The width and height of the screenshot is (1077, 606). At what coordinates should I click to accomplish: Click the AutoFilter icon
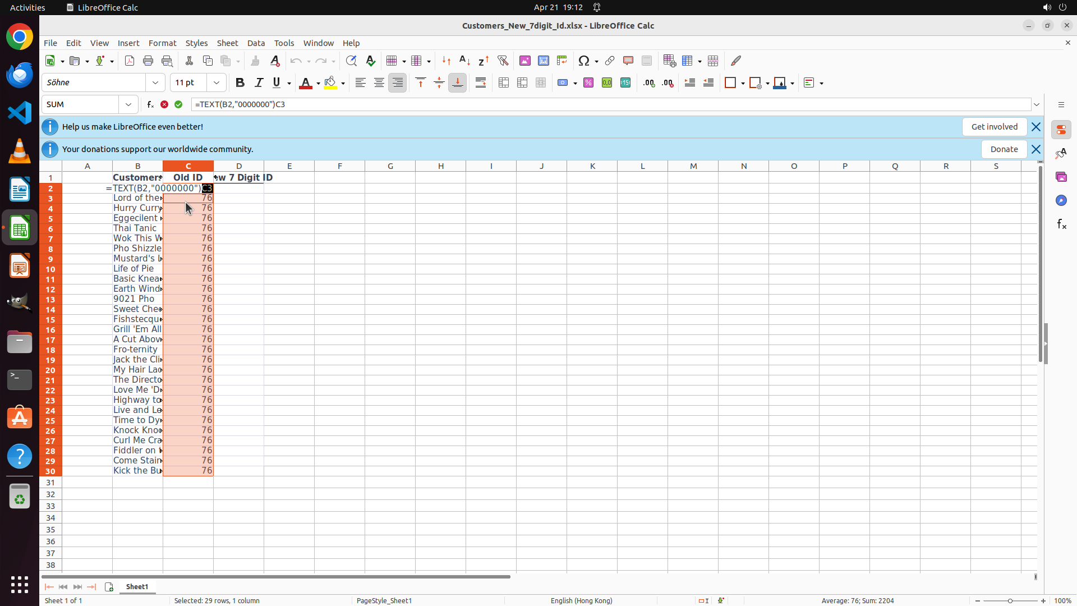tap(503, 61)
